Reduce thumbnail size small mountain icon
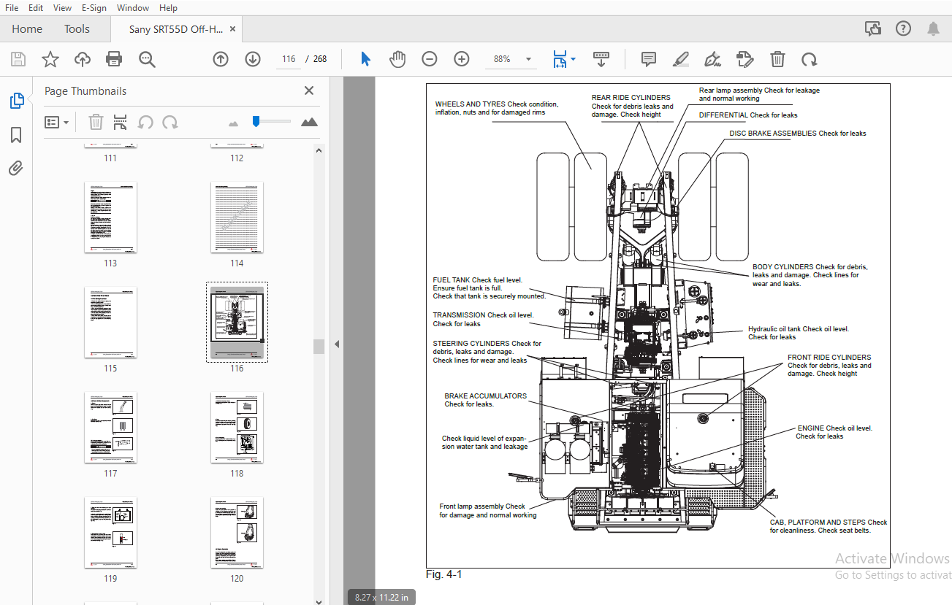 click(x=234, y=123)
